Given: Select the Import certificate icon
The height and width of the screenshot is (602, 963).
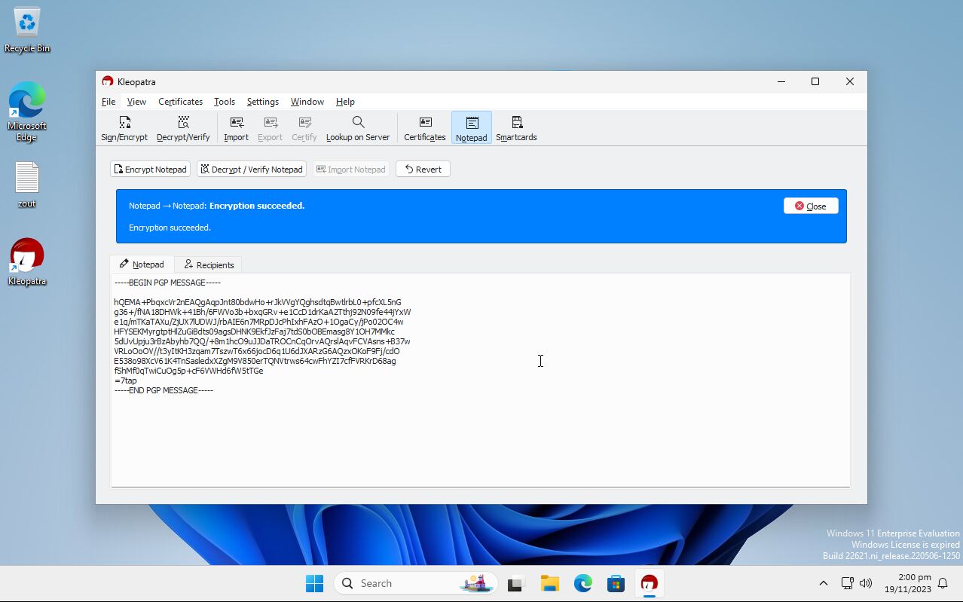Looking at the screenshot, I should click(236, 128).
